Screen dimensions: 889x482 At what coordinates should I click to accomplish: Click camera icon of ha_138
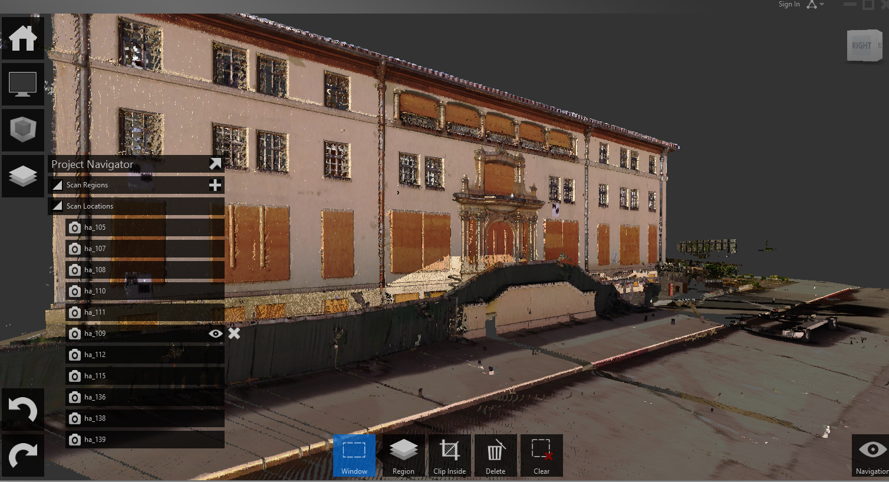coord(74,418)
